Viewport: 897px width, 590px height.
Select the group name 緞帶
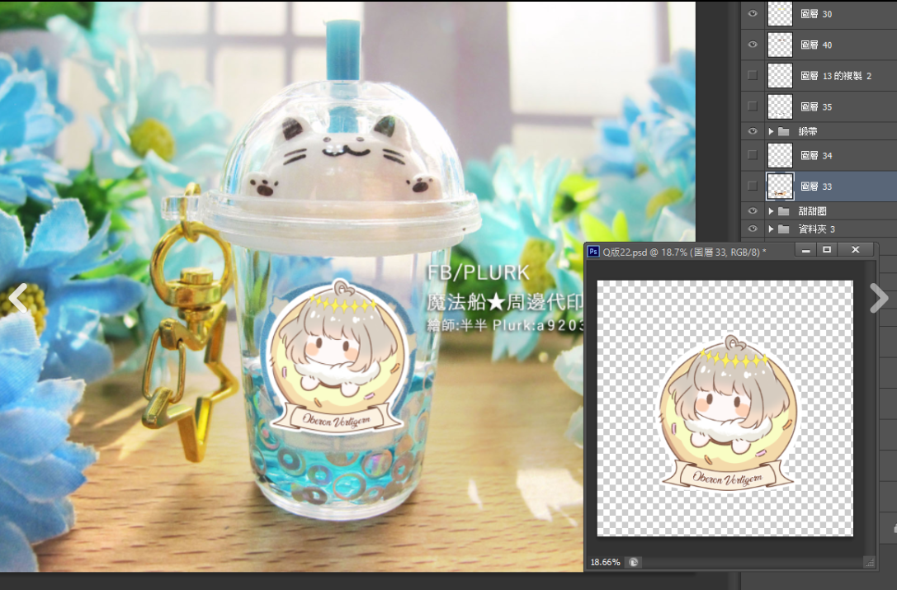point(808,132)
